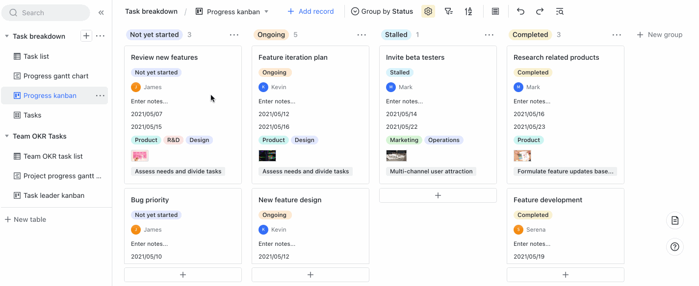Open the Task leader kanban view
This screenshot has height=286, width=699.
54,195
